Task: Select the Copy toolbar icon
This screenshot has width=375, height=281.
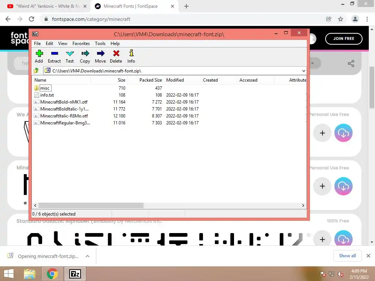Action: 85,56
